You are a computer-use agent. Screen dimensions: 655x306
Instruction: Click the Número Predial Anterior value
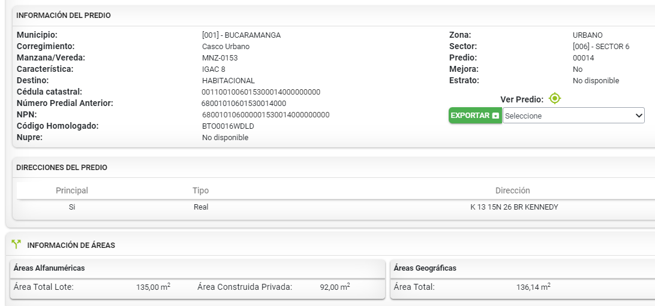tap(244, 104)
